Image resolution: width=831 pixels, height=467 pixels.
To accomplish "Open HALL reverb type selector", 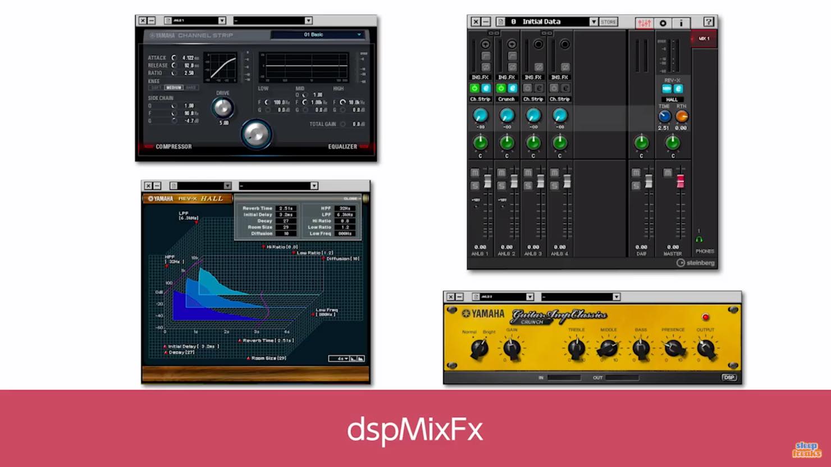I will tap(672, 99).
